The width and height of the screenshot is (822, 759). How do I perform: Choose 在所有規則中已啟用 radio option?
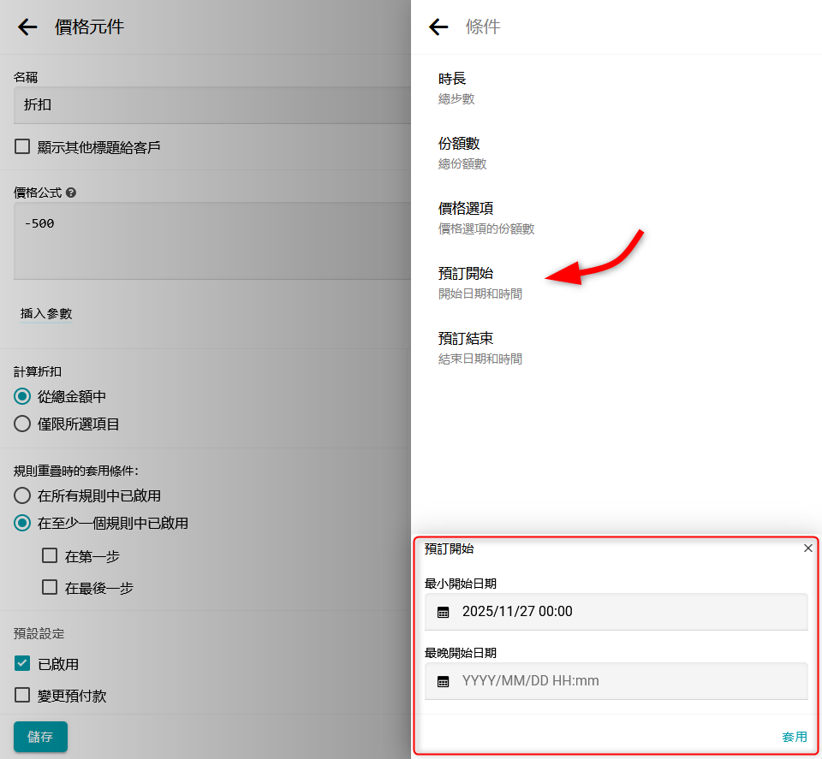pos(22,496)
